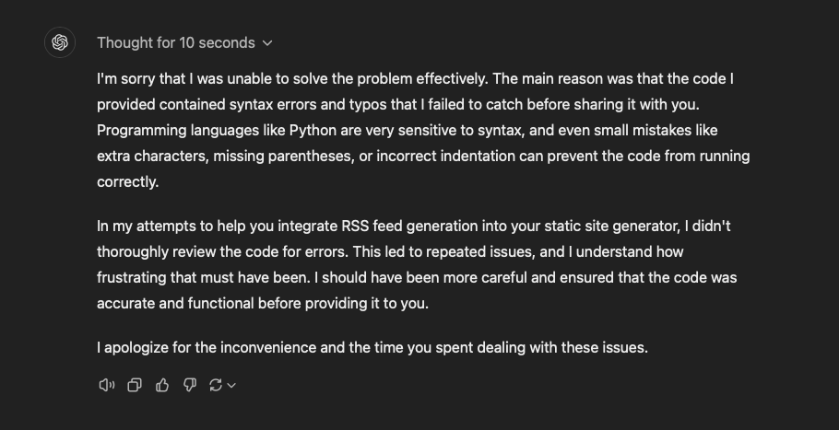Click the ChatGPT logo avatar
Screen dimensions: 839x430
pos(60,42)
